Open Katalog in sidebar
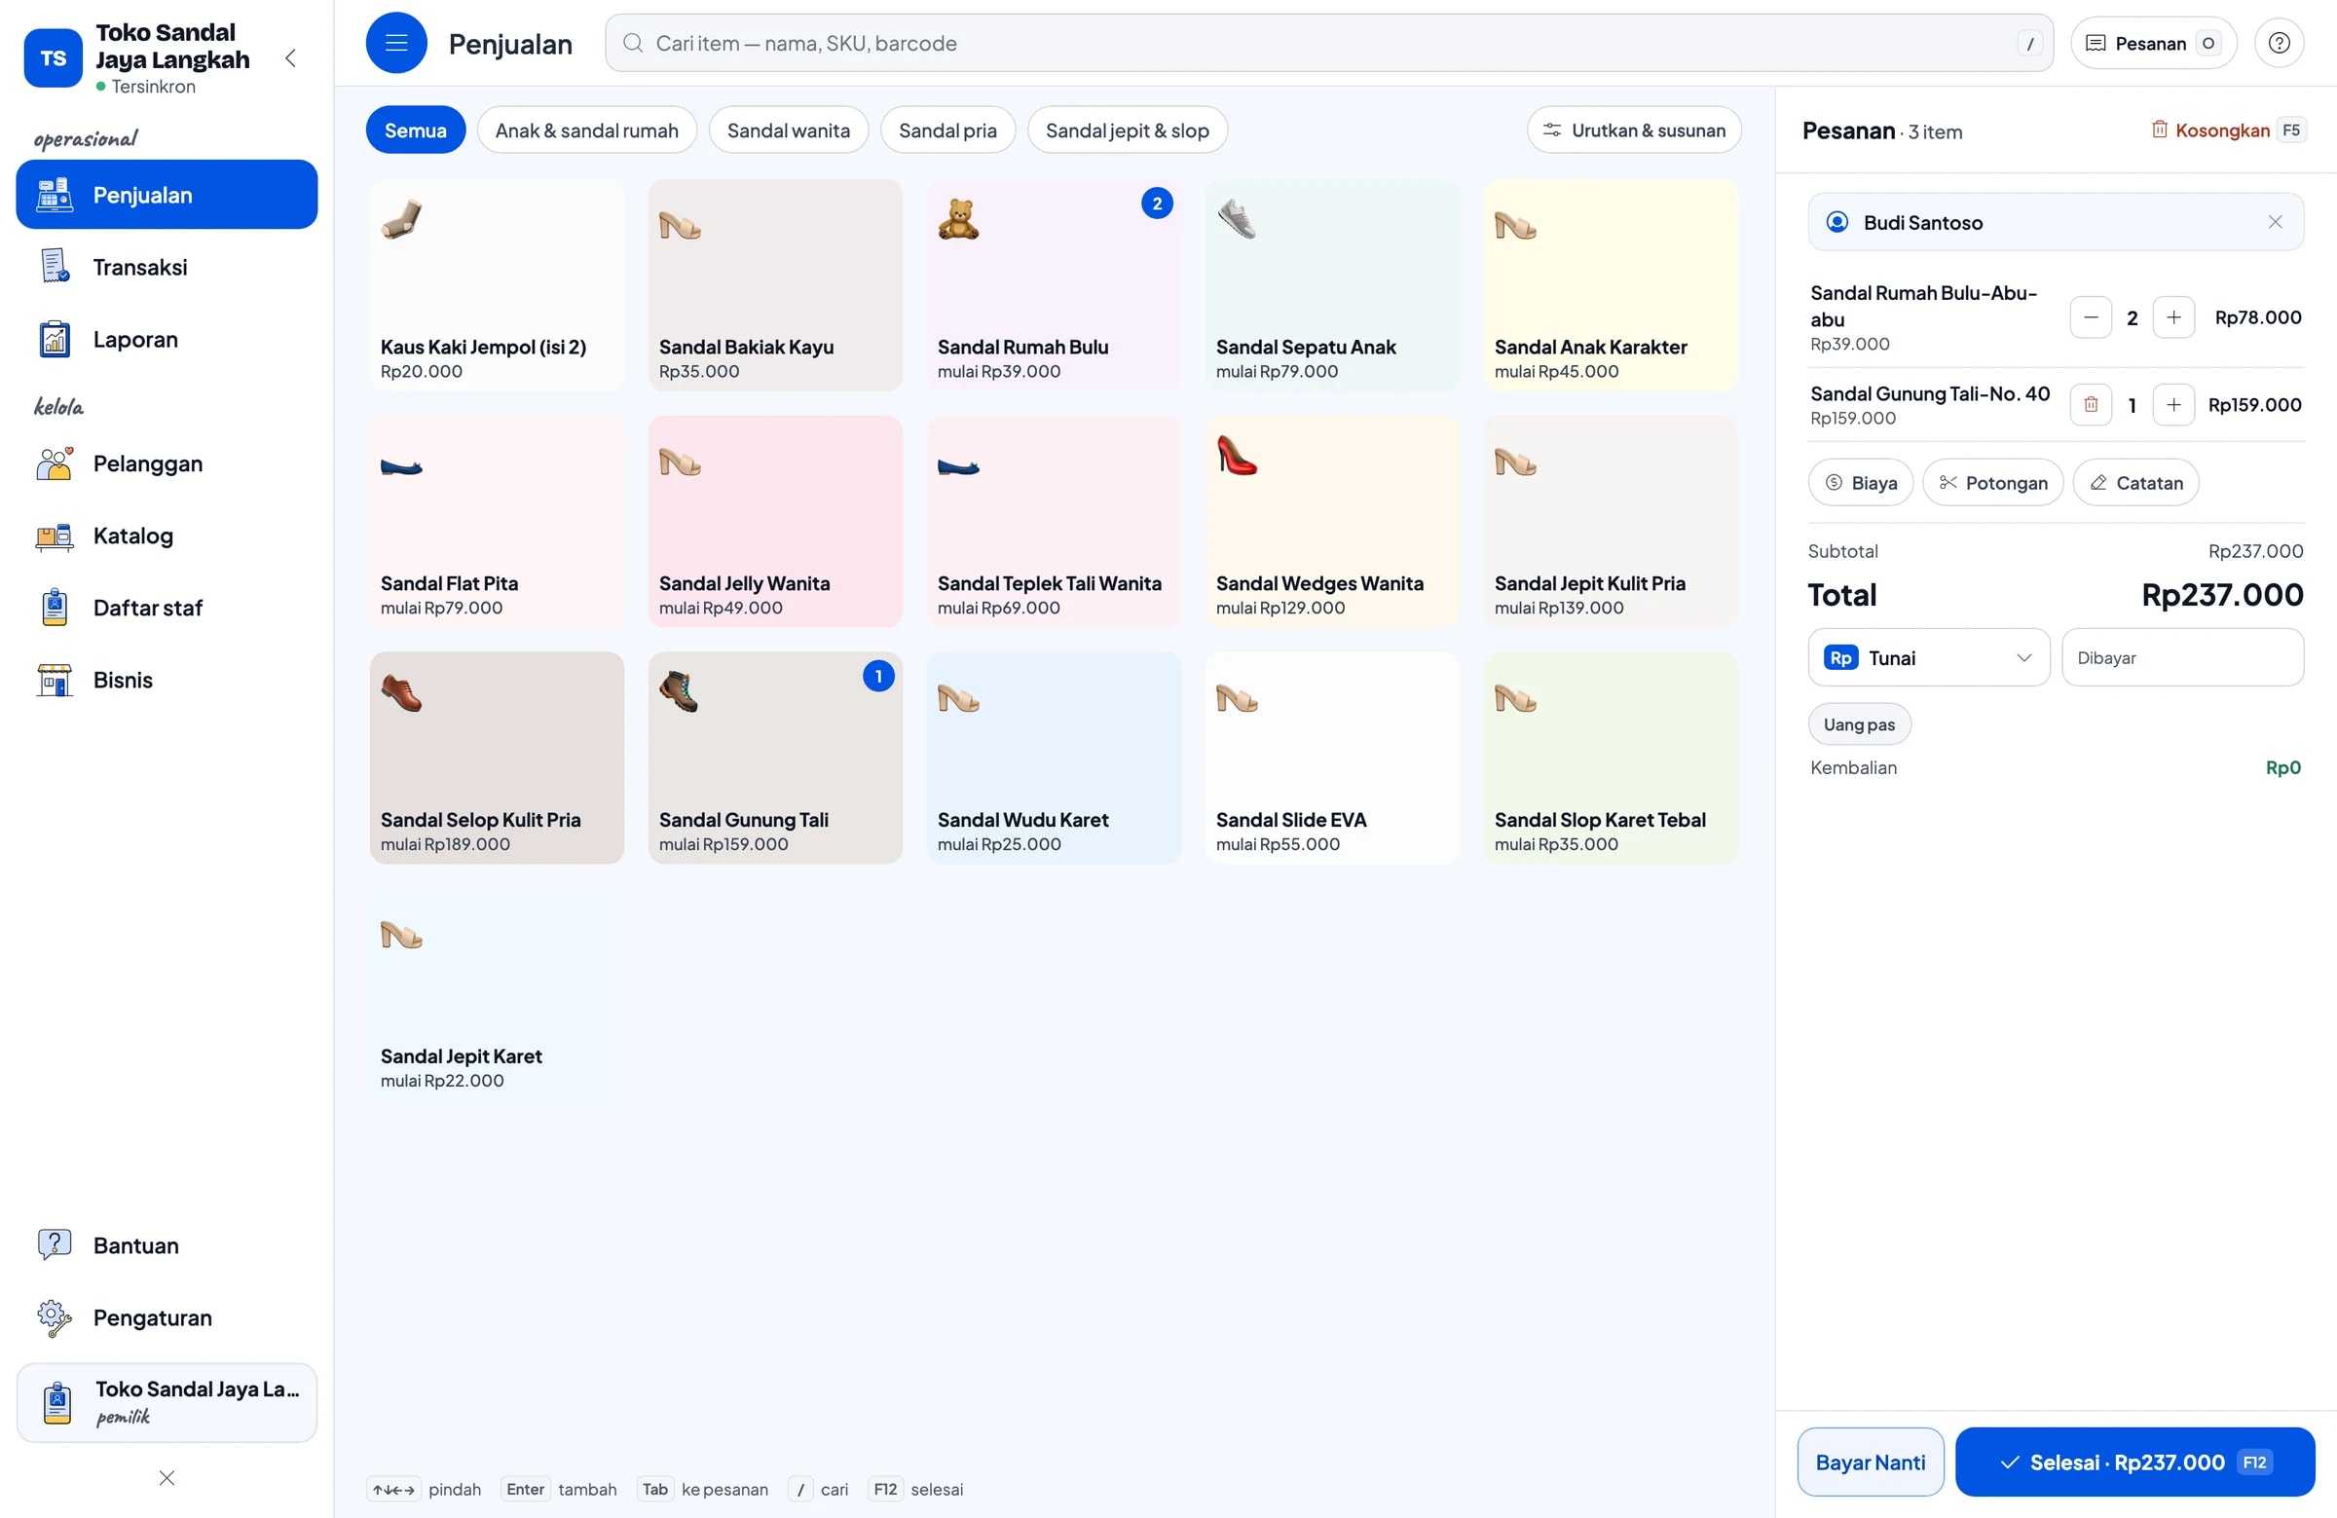 pos(167,537)
